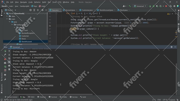Click Expand All icon in Project panel
Image resolution: width=180 pixels, height=101 pixels.
[34, 10]
